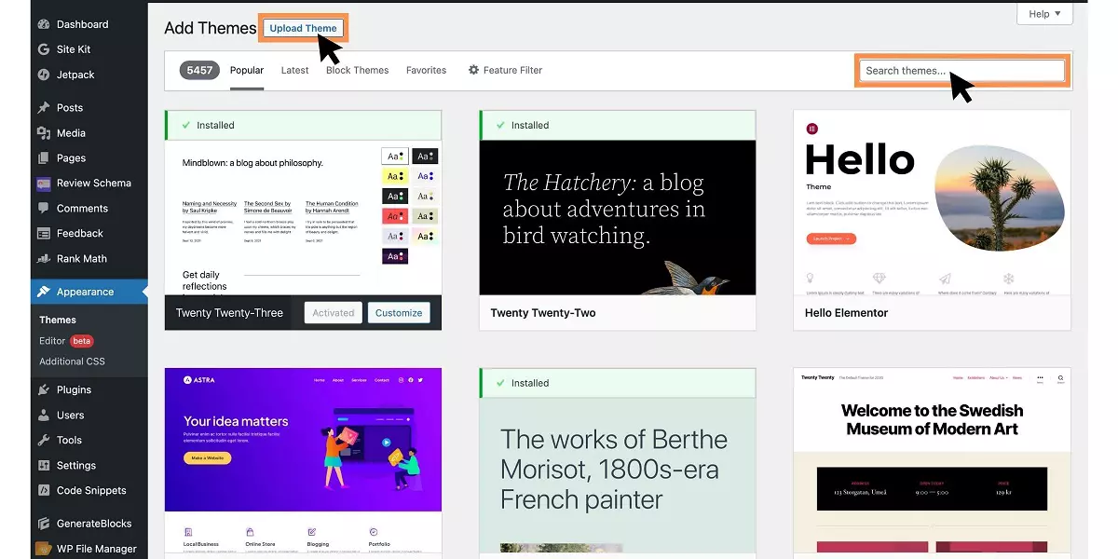Open Additional CSS submenu item
The image size is (1118, 559).
[72, 361]
